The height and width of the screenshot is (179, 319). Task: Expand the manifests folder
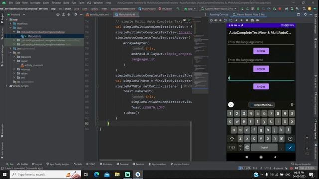click(11, 24)
